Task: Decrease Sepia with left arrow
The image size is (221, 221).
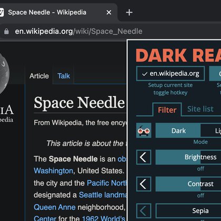Action: (144, 210)
